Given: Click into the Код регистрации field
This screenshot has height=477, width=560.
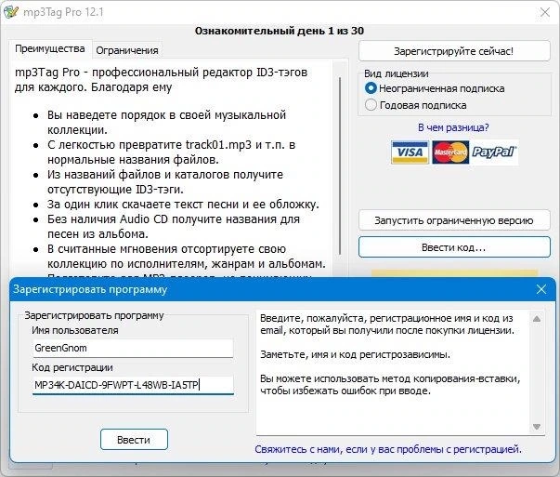Looking at the screenshot, I should [133, 385].
